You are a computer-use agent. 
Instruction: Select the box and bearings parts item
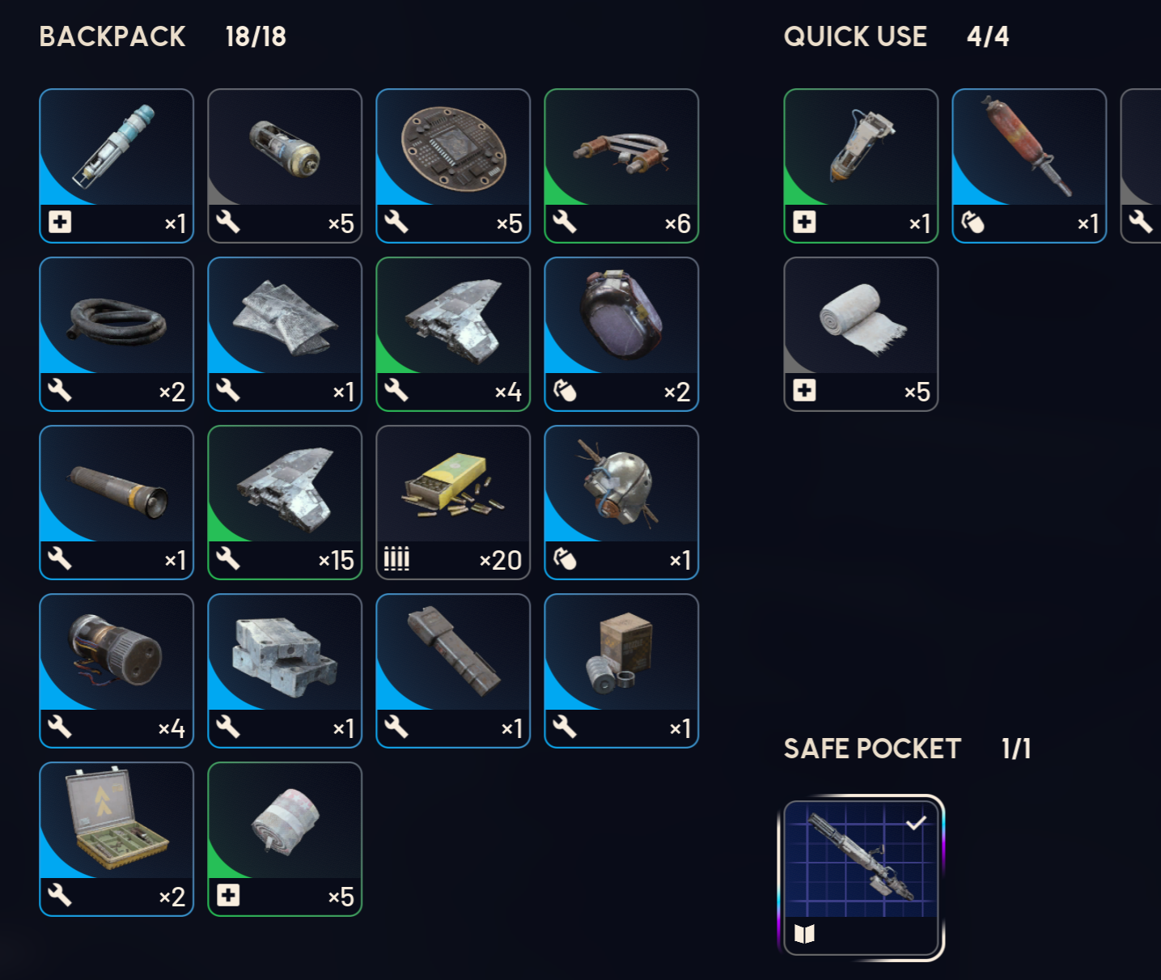pos(621,671)
